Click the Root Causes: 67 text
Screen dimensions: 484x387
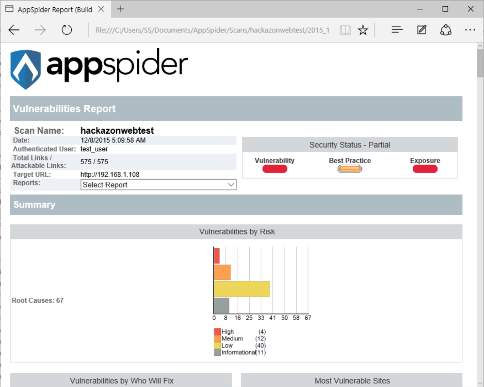(38, 300)
